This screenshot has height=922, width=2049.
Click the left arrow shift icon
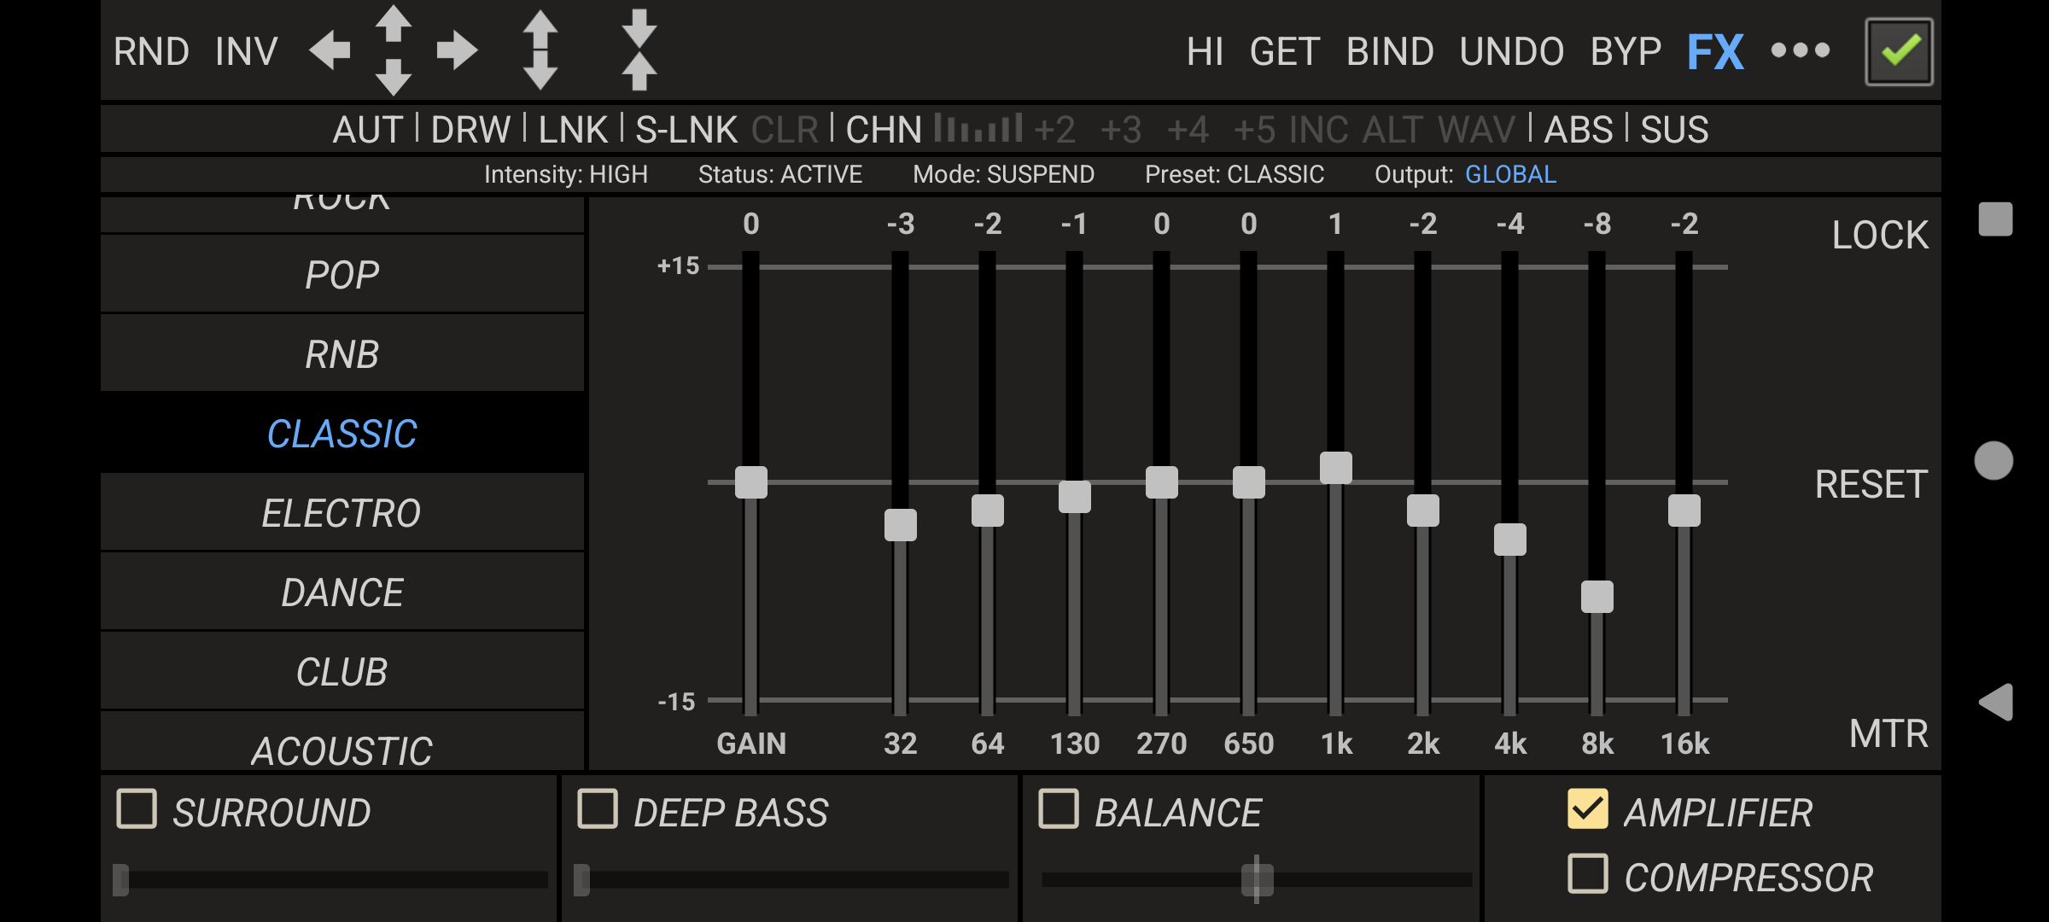pyautogui.click(x=330, y=51)
